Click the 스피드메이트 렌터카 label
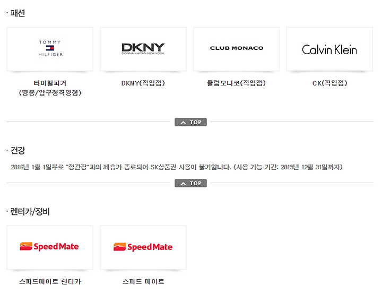The image size is (382, 293). (x=50, y=281)
